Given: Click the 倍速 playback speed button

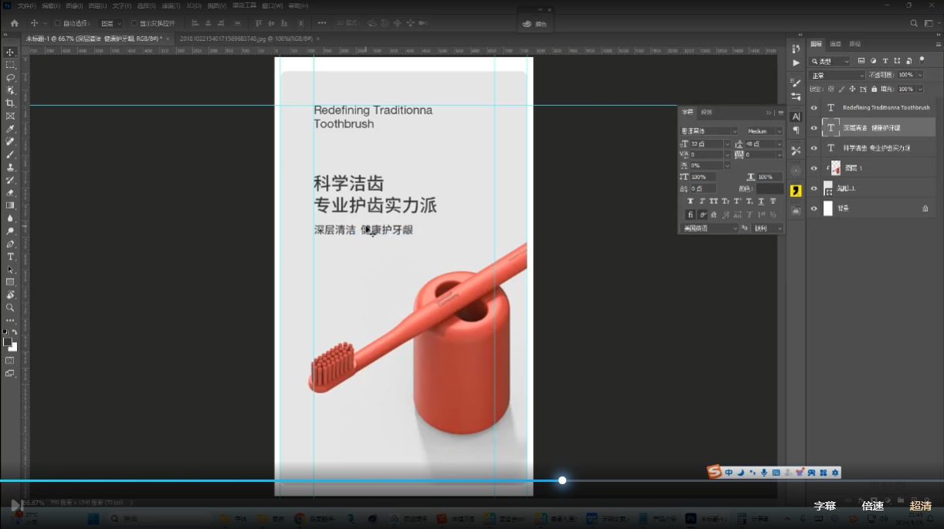Looking at the screenshot, I should [x=872, y=506].
